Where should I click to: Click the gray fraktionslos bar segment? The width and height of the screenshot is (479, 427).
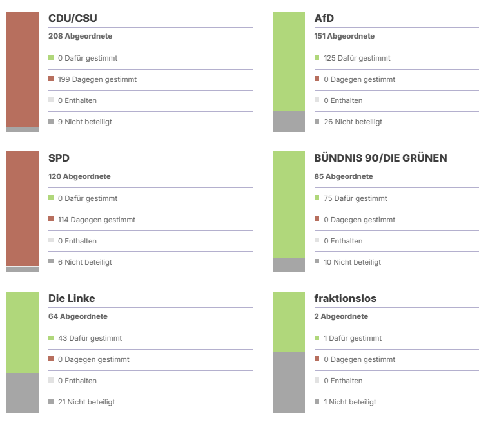[289, 383]
